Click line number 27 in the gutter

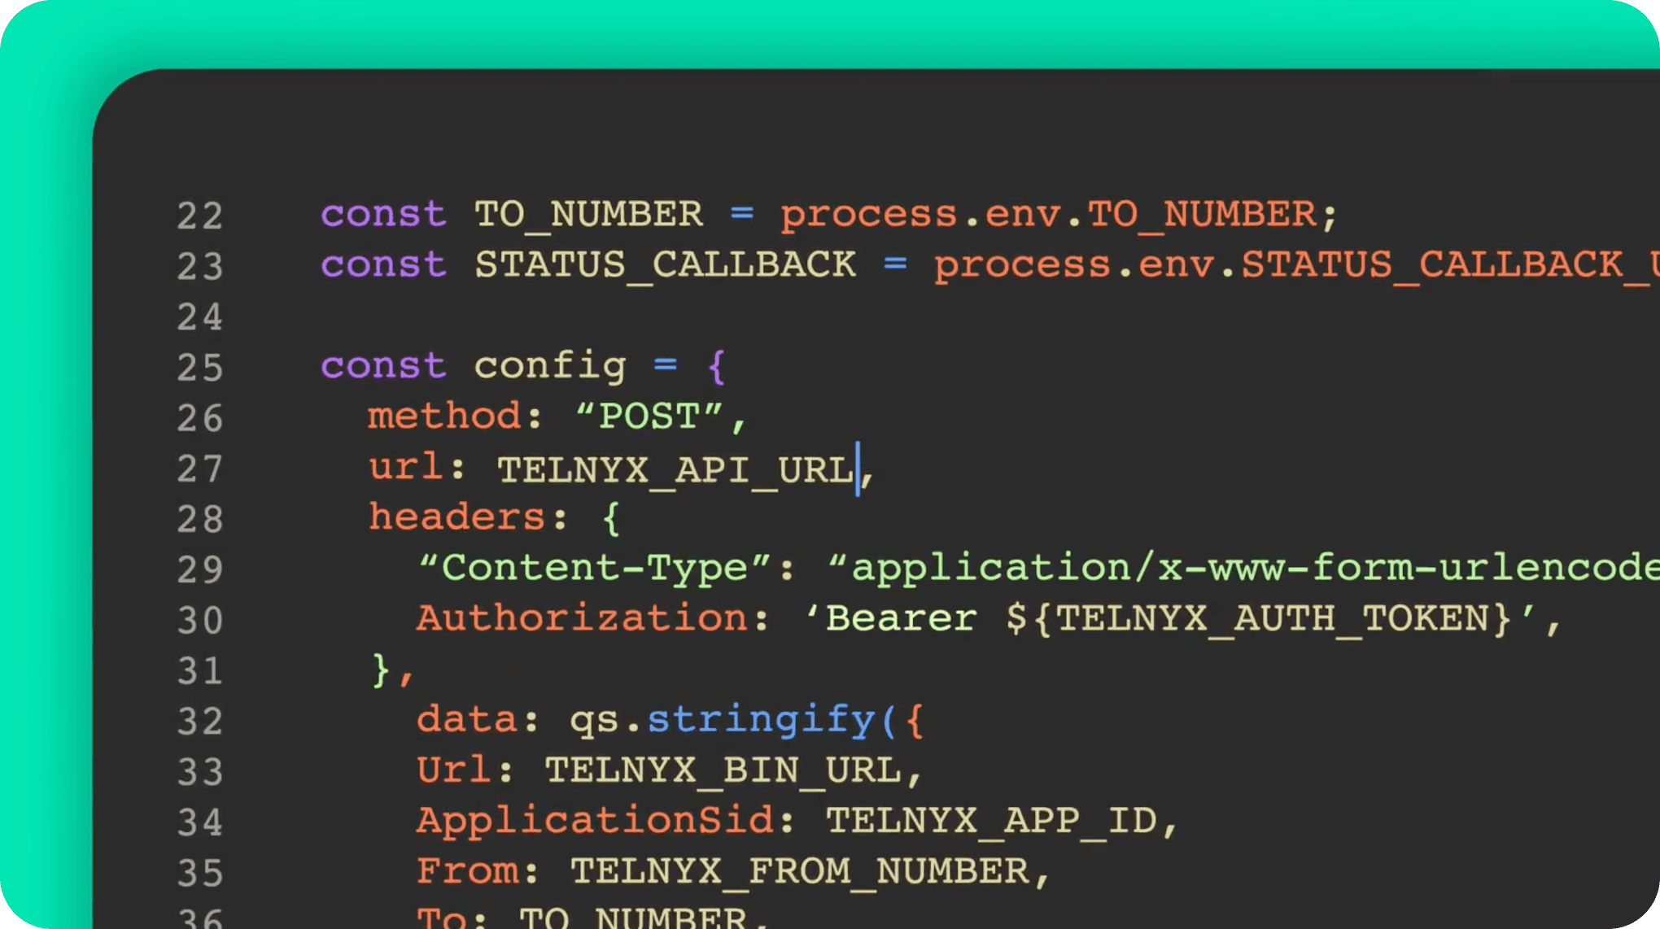[x=200, y=469]
